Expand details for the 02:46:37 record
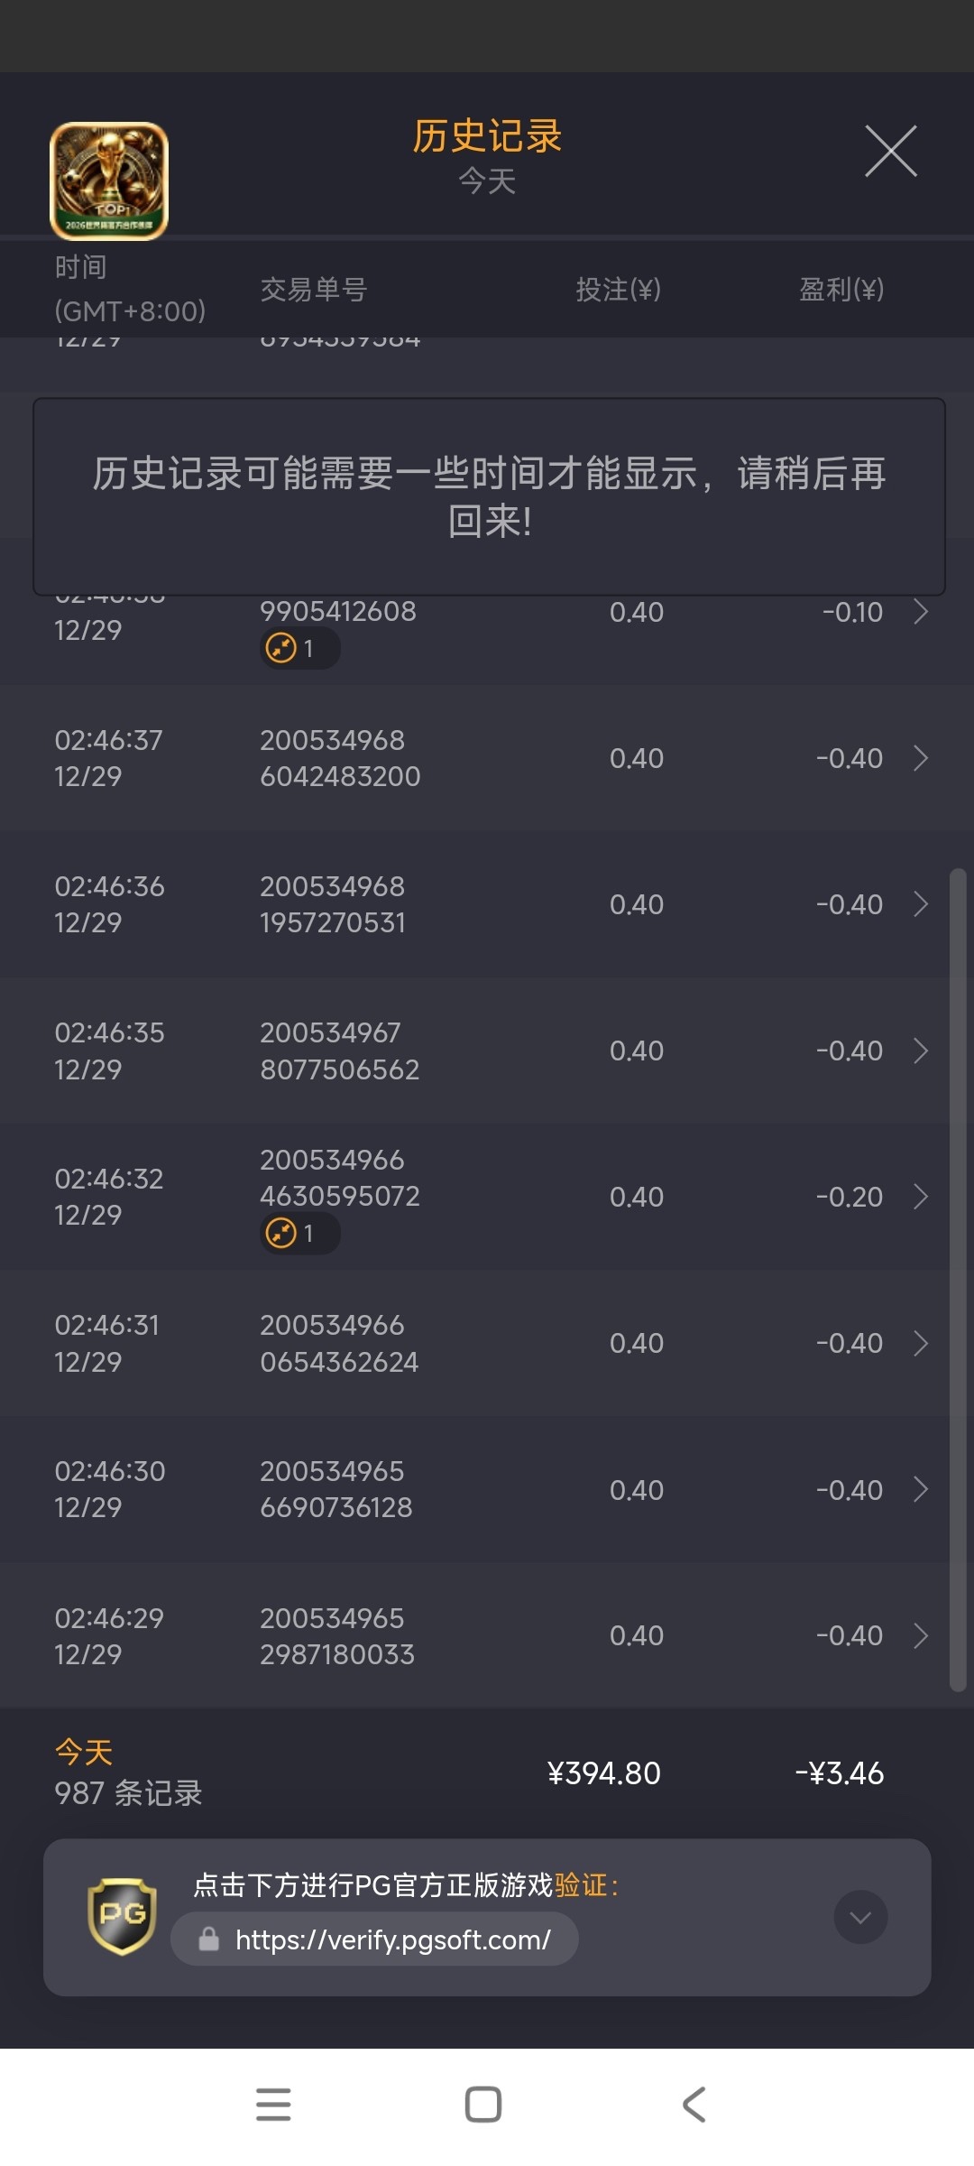Screen dimensions: 974x2166 (x=920, y=758)
